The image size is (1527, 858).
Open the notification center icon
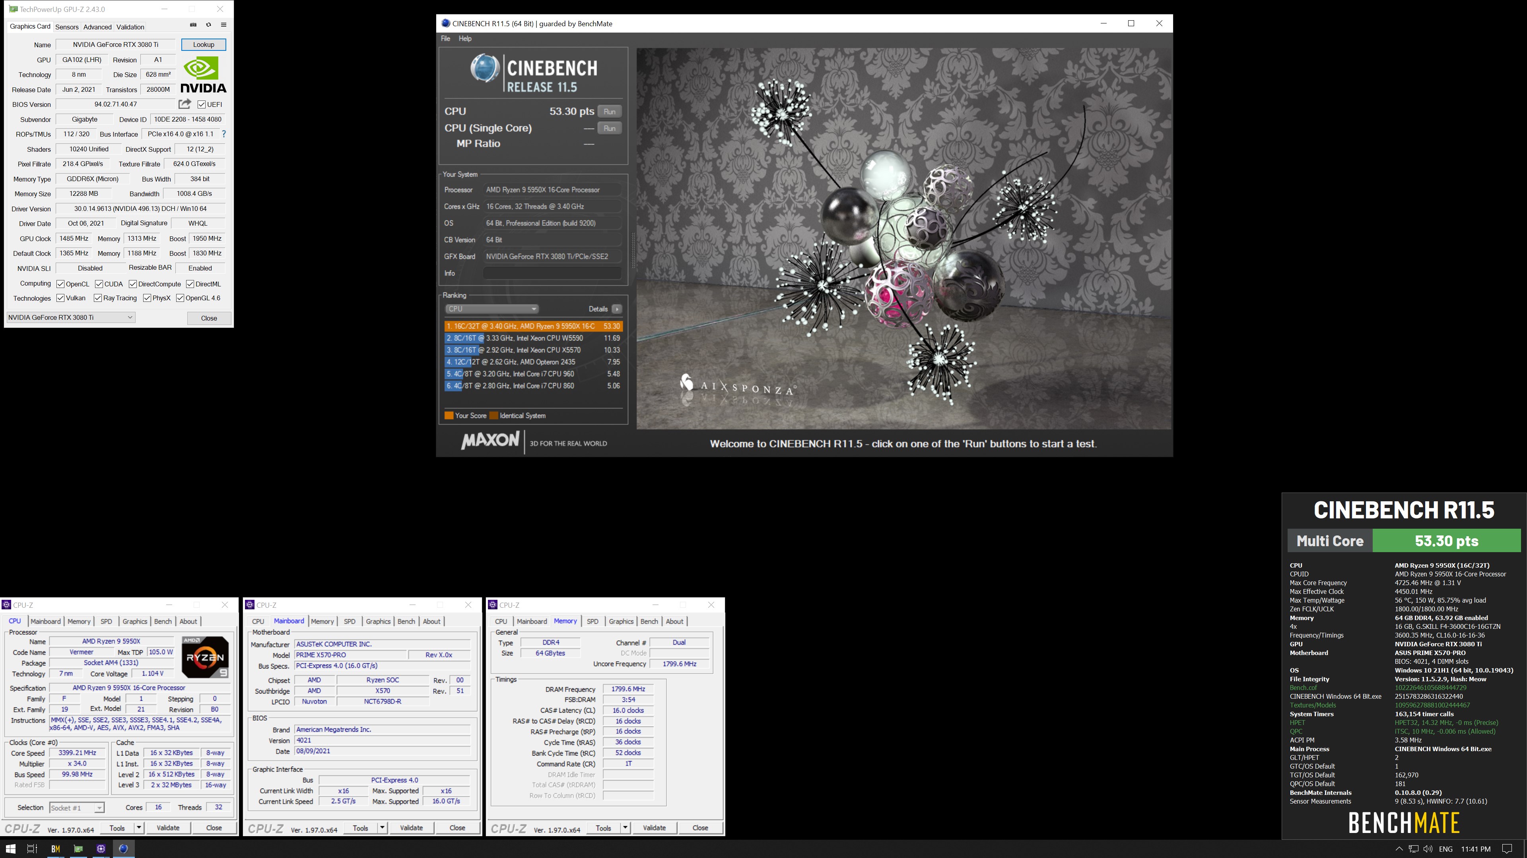tap(1507, 848)
